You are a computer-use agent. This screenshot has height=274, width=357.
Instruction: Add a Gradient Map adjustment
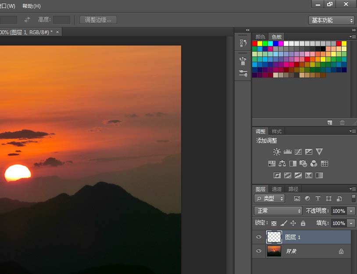click(x=309, y=175)
